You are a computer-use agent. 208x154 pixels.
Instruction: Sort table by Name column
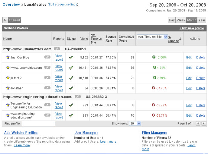pos(8,39)
